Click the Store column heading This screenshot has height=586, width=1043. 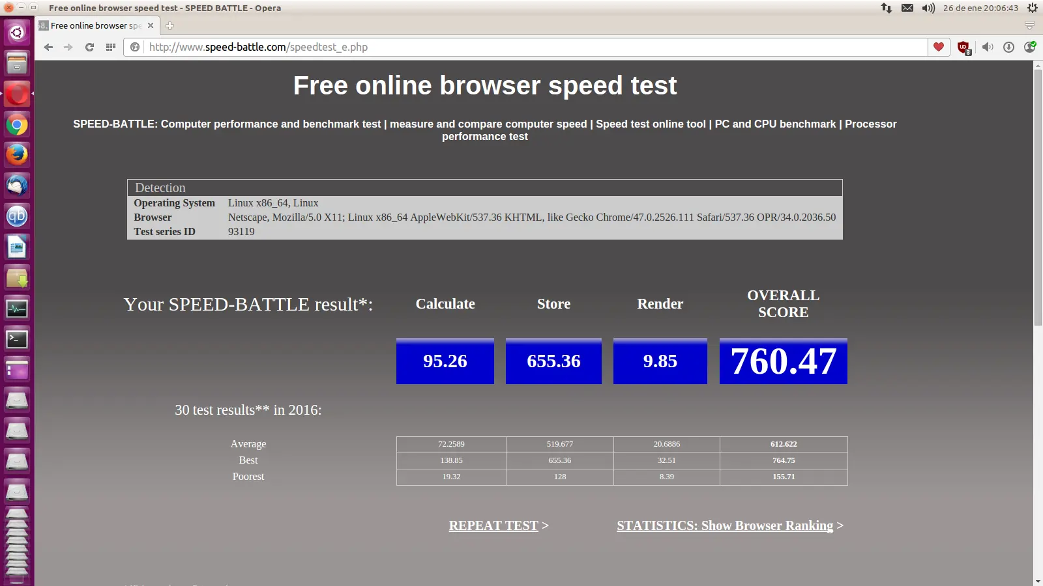click(553, 304)
